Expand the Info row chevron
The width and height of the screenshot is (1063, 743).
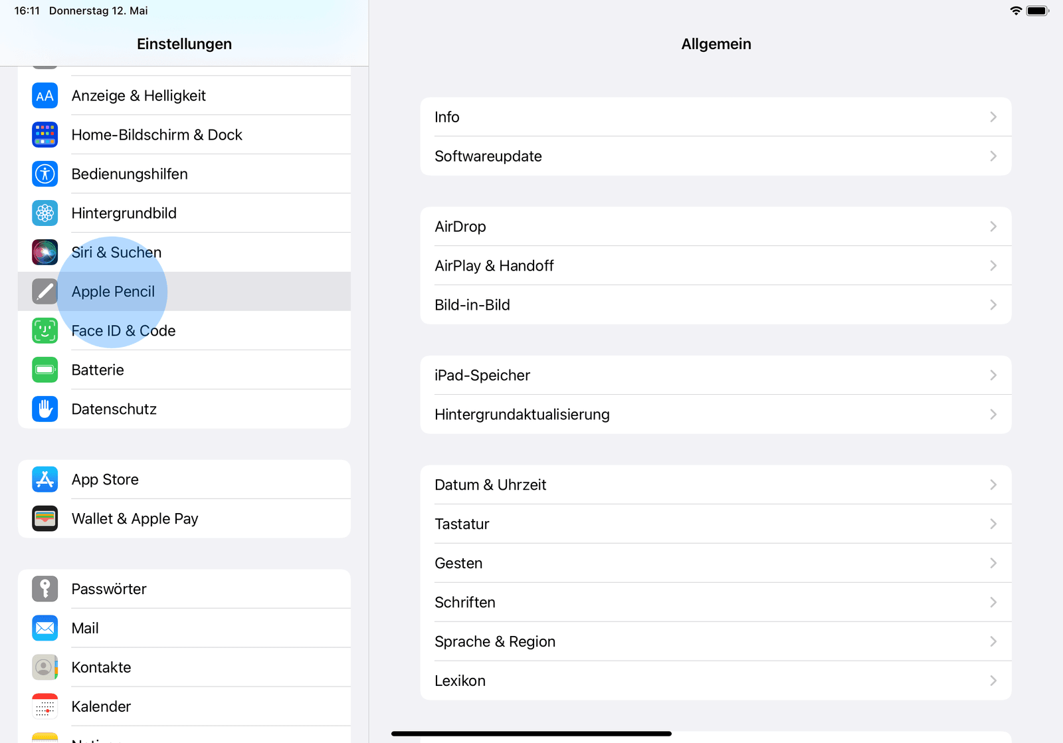point(993,117)
